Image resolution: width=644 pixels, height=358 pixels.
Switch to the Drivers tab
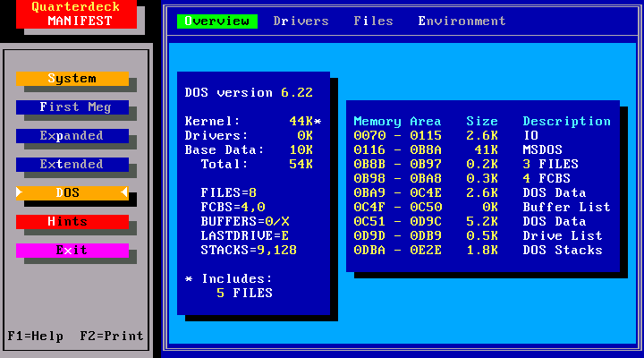(x=301, y=21)
